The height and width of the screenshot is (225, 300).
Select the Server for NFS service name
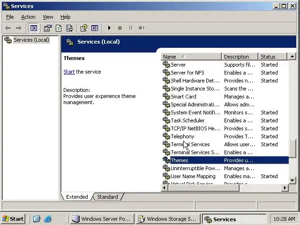[187, 73]
